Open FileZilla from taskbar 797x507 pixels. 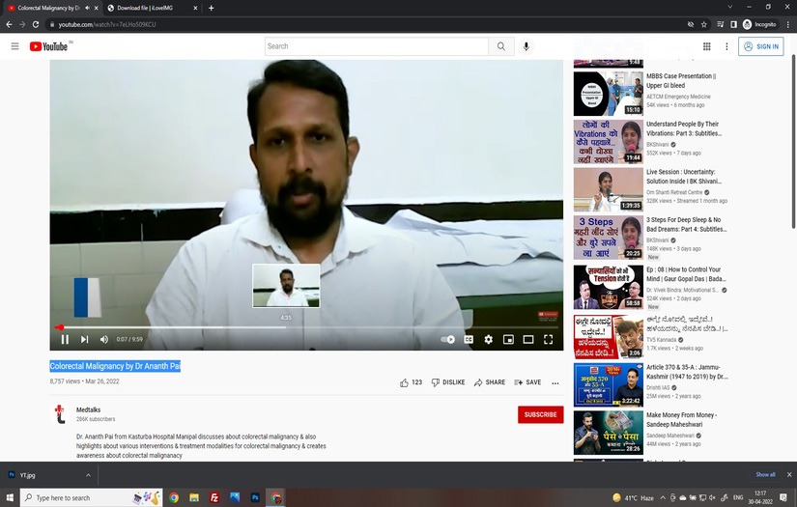pyautogui.click(x=214, y=497)
